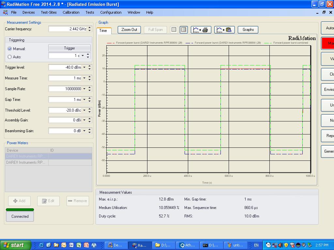This screenshot has height=250, width=334.
Task: Increase Carrier frequency with the up arrow
Action: pyautogui.click(x=90, y=27)
